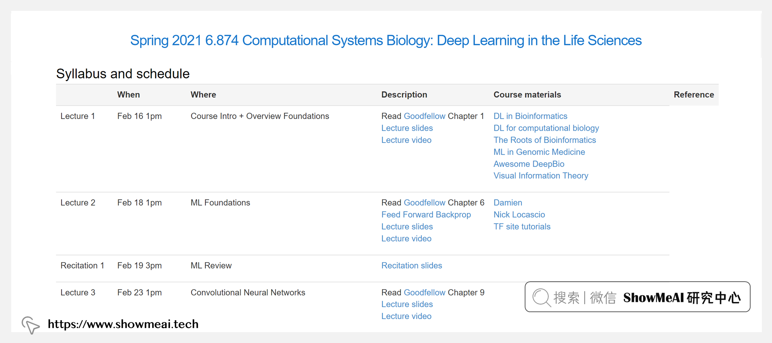Viewport: 772px width, 343px height.
Task: Open the Nick Locascio link
Action: [x=519, y=215]
